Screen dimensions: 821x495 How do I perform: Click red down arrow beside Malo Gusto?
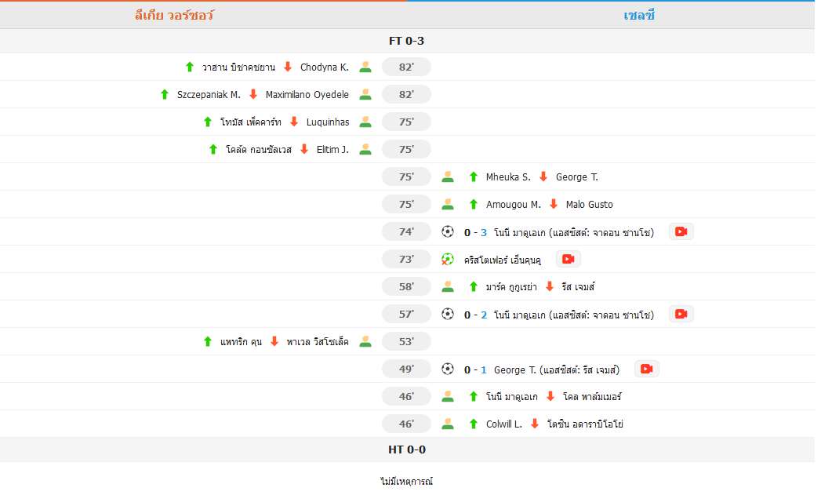554,204
